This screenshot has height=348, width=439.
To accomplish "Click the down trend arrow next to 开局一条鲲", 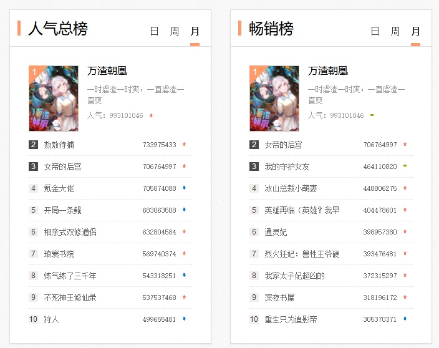I will click(x=185, y=210).
